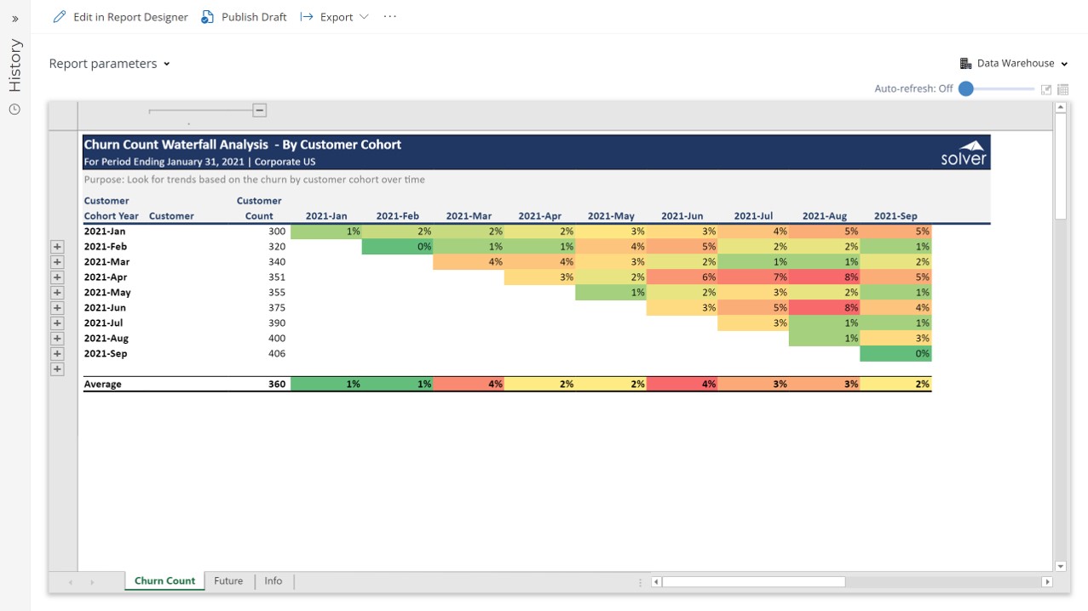Click the vertical scrollbar down arrow

tap(1061, 566)
